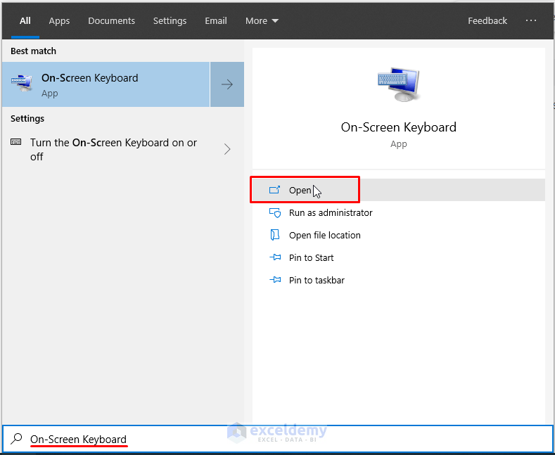Expand arrow beside On-Screen Keyboard result

coord(227,84)
